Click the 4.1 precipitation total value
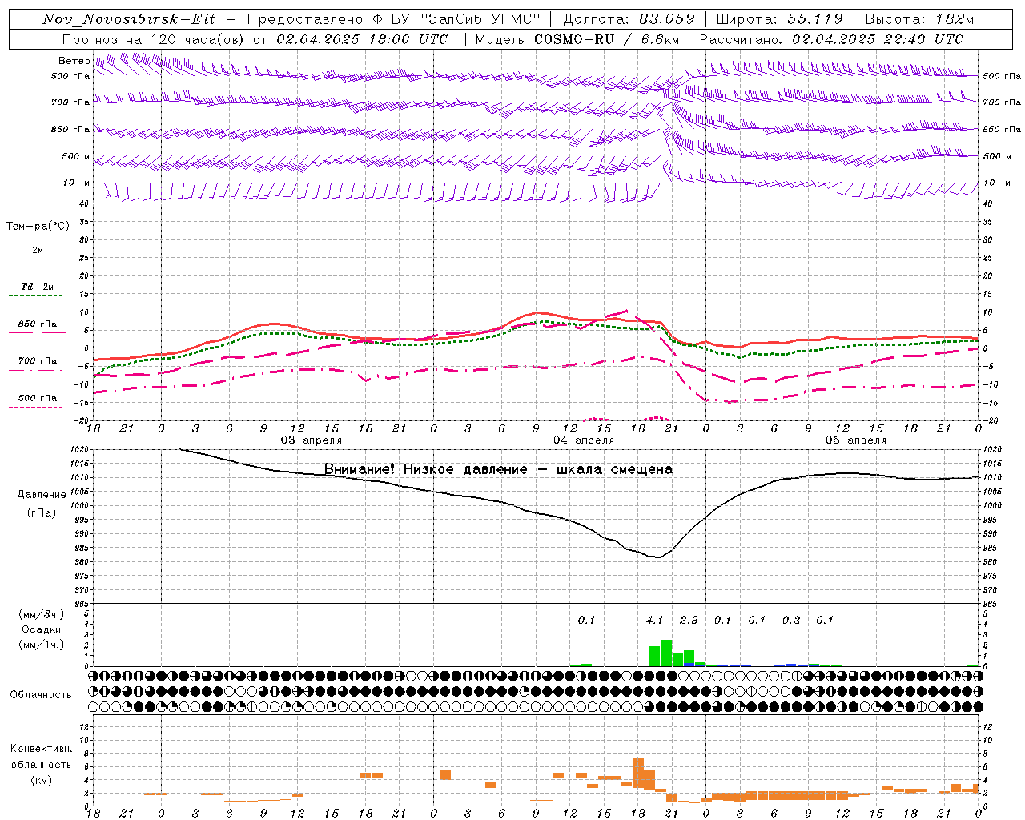Screen dimensions: 1025x820 (x=654, y=620)
